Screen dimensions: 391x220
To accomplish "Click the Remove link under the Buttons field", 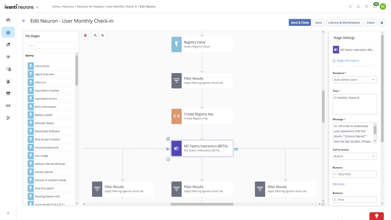I will pyautogui.click(x=338, y=184).
